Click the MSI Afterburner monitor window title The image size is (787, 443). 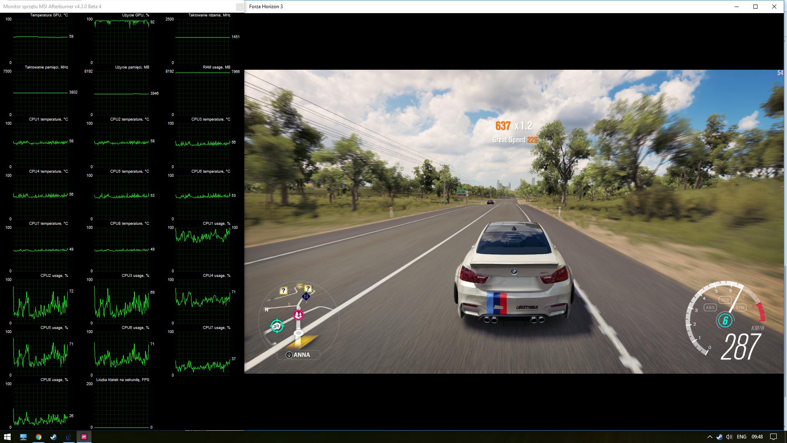point(52,7)
